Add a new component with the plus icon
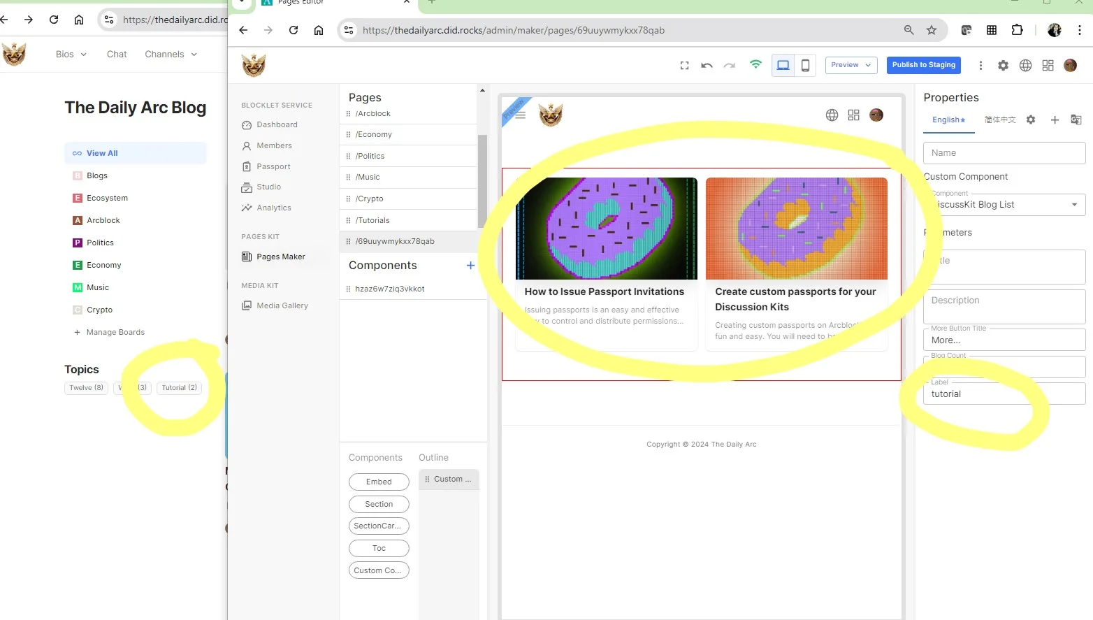 coord(470,266)
